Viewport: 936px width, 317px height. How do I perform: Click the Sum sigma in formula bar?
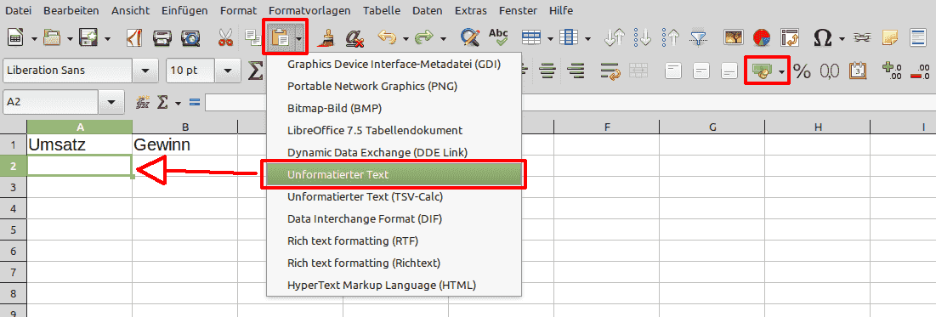pyautogui.click(x=162, y=103)
